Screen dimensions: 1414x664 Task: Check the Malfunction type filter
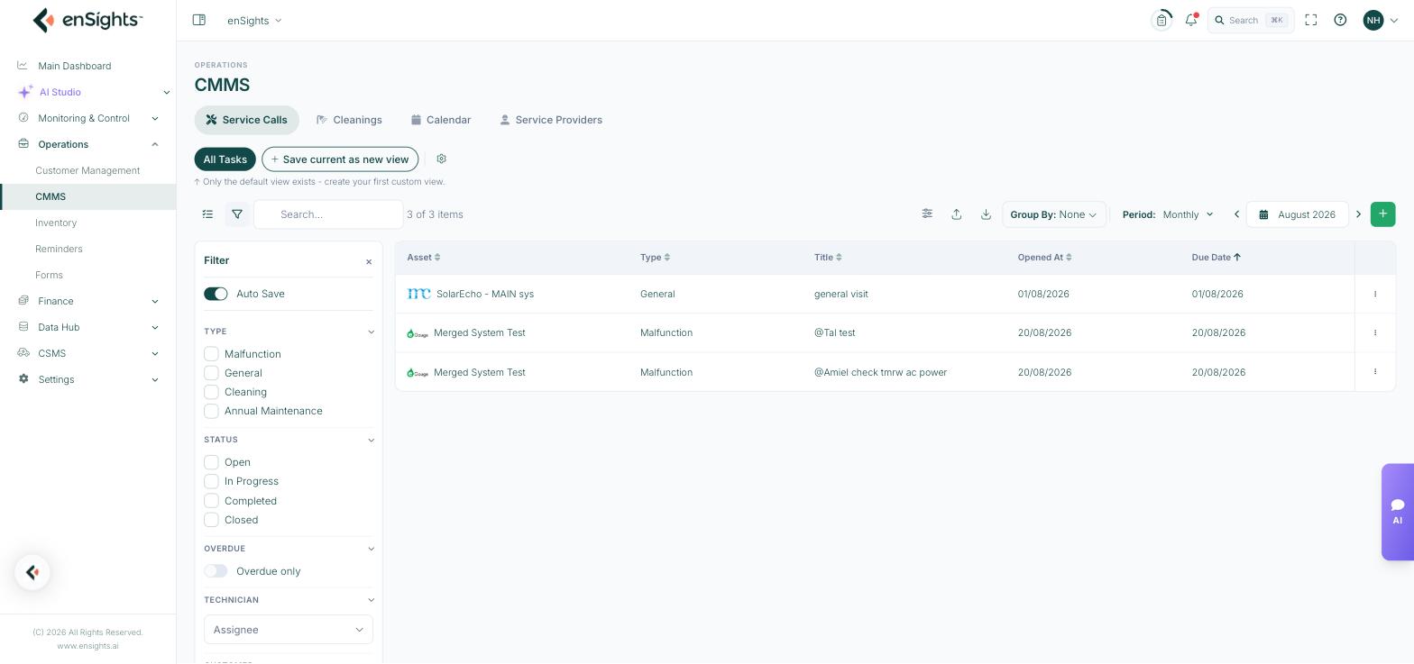pyautogui.click(x=211, y=354)
